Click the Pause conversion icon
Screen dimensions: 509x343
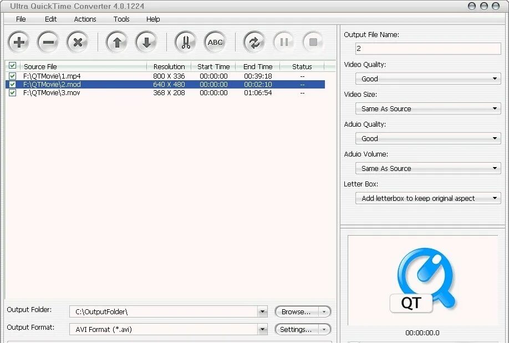click(x=284, y=42)
